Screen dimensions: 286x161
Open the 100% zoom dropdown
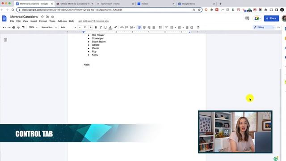(33, 27)
